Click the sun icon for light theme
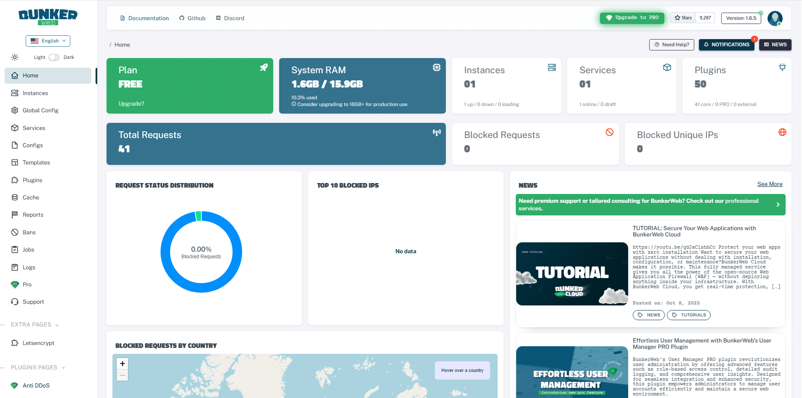The width and height of the screenshot is (802, 398). [15, 57]
